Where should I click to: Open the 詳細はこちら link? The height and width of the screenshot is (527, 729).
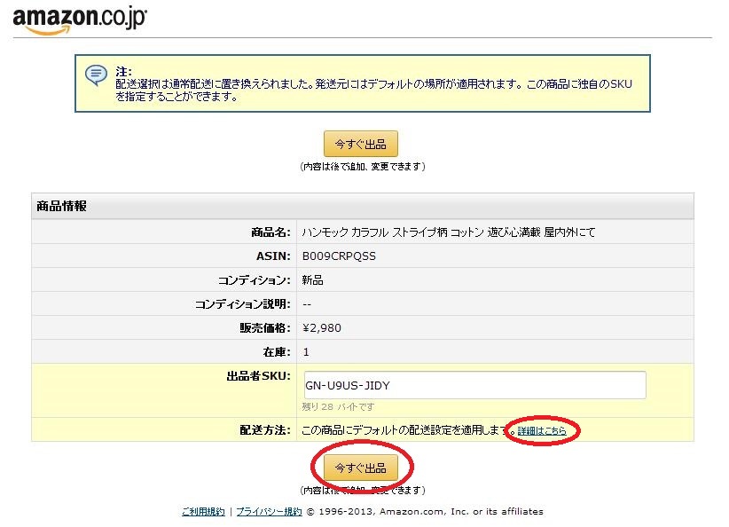tap(541, 430)
